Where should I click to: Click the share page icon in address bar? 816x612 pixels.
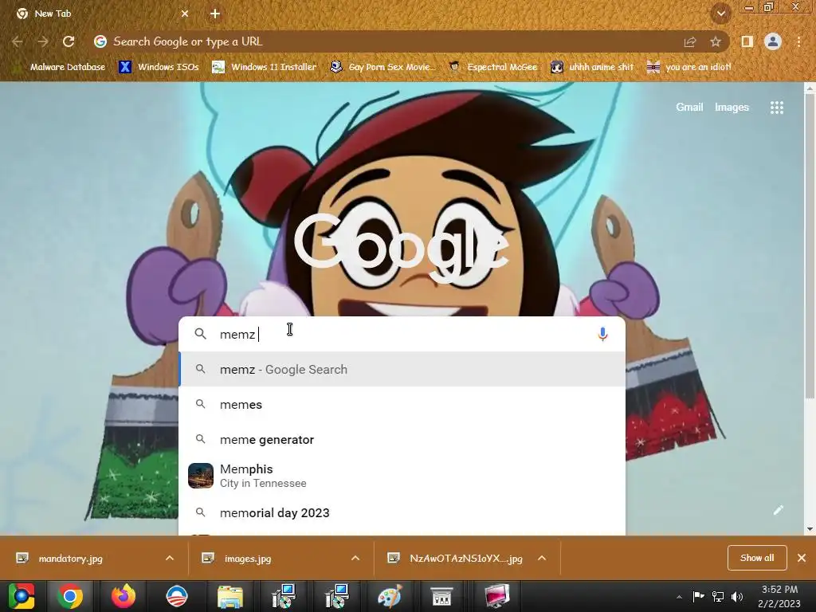tap(690, 42)
